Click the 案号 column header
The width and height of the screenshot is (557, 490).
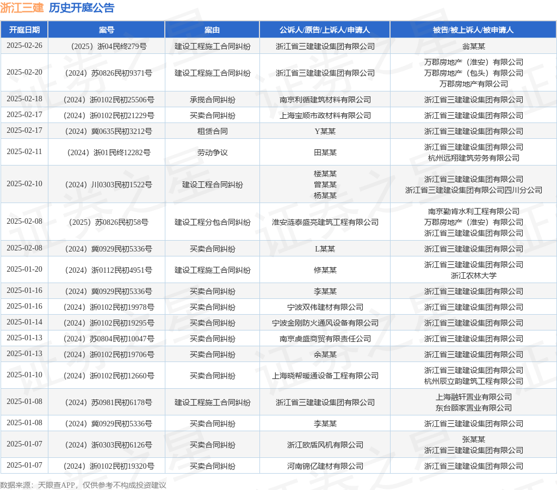tap(106, 30)
